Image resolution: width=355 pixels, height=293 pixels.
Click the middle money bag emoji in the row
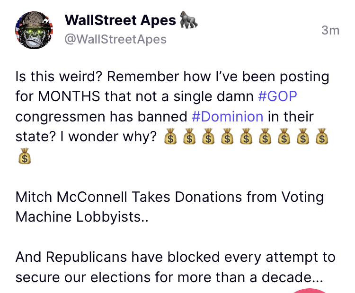click(247, 138)
